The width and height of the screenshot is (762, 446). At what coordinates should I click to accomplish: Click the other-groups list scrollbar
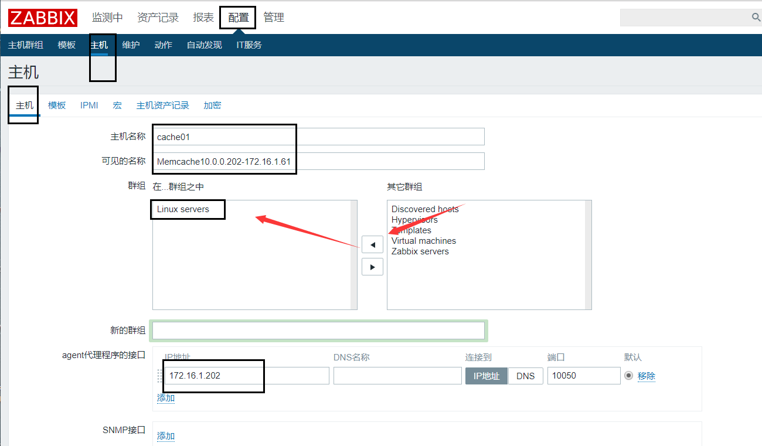click(x=588, y=255)
